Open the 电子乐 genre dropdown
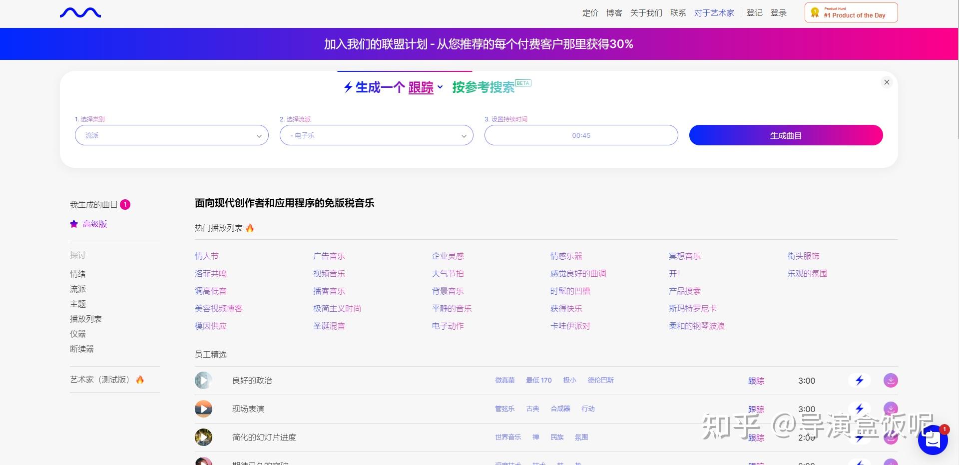 point(376,135)
